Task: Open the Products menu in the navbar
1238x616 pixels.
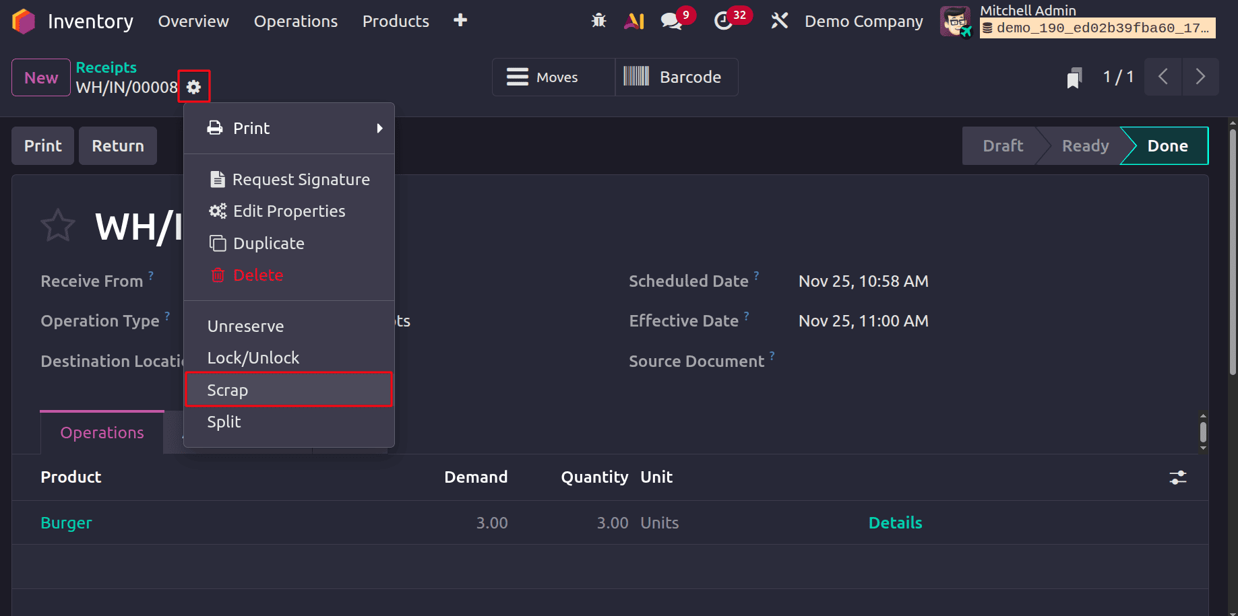Action: [x=395, y=21]
